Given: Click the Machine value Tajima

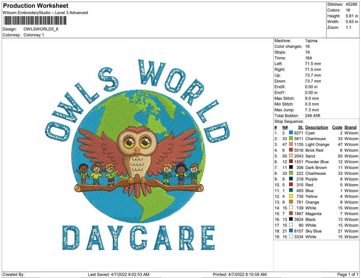Looking at the screenshot, I should coord(311,41).
